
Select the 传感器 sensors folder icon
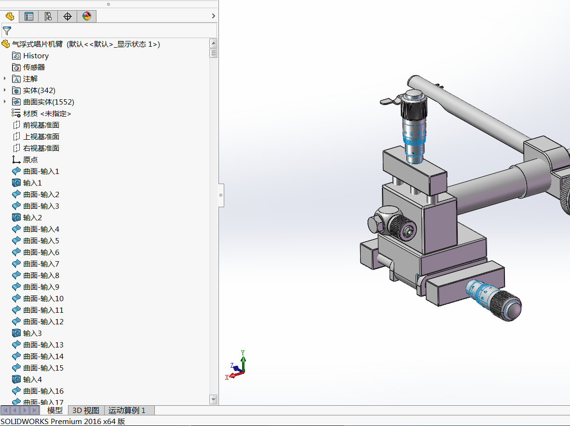click(16, 67)
